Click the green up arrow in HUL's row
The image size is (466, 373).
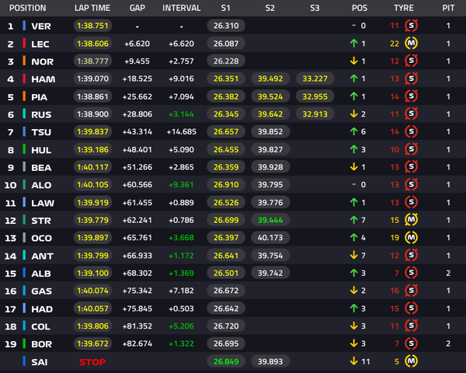point(353,149)
